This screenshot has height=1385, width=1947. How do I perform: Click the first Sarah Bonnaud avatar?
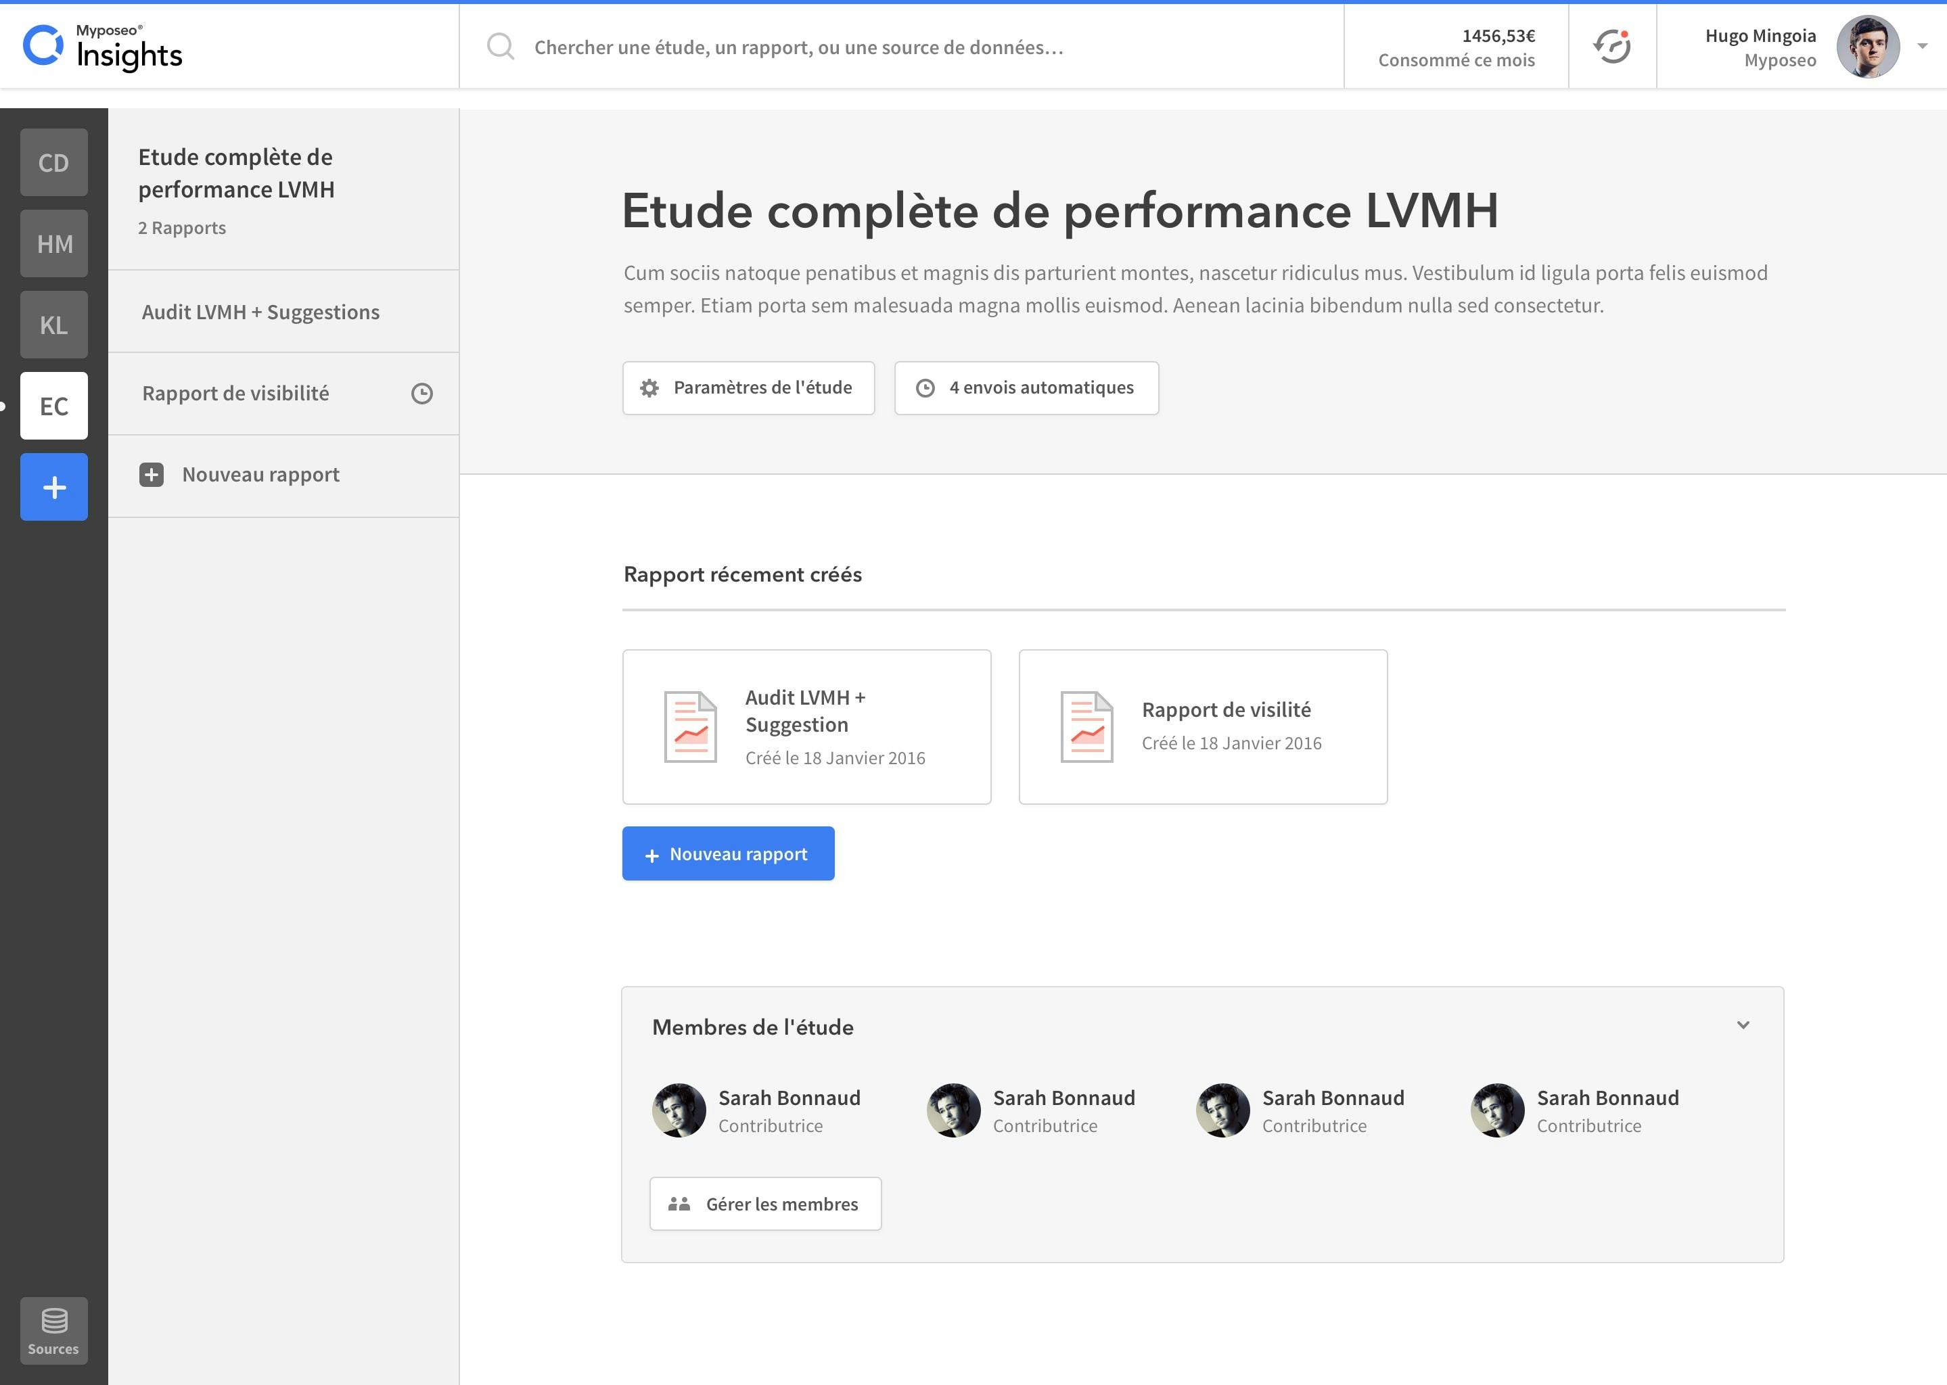click(x=679, y=1110)
